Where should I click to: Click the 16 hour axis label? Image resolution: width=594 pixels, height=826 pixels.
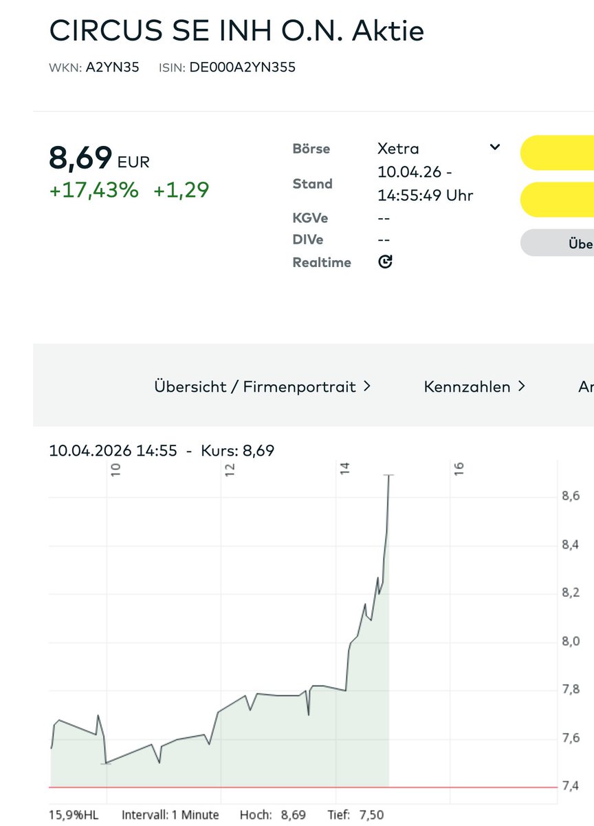[x=459, y=469]
